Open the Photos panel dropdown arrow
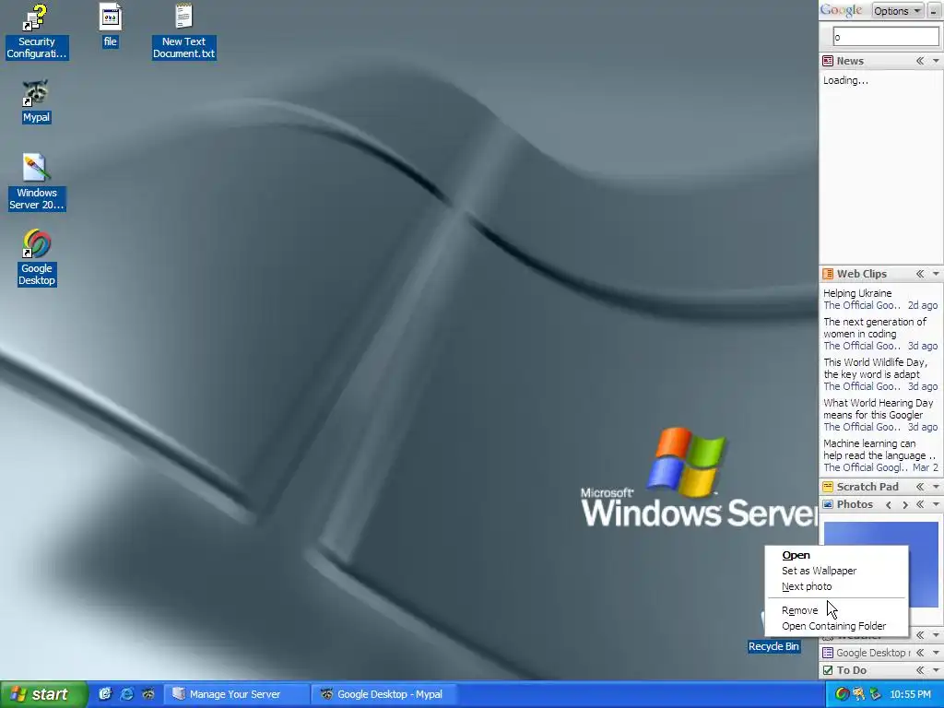 pos(936,504)
